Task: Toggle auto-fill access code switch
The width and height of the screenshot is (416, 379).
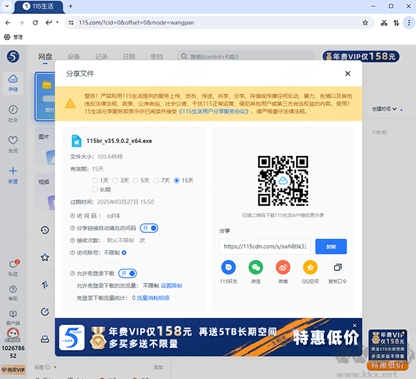Action: tap(150, 228)
